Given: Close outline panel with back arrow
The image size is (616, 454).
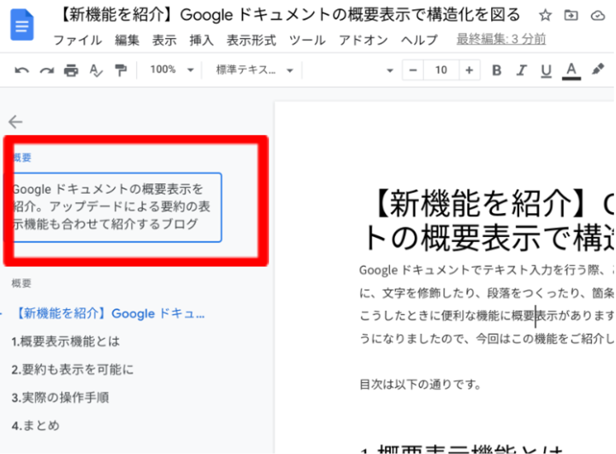Looking at the screenshot, I should (x=15, y=122).
